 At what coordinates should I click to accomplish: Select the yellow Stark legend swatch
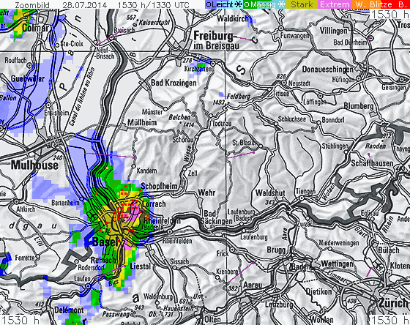pos(302,4)
